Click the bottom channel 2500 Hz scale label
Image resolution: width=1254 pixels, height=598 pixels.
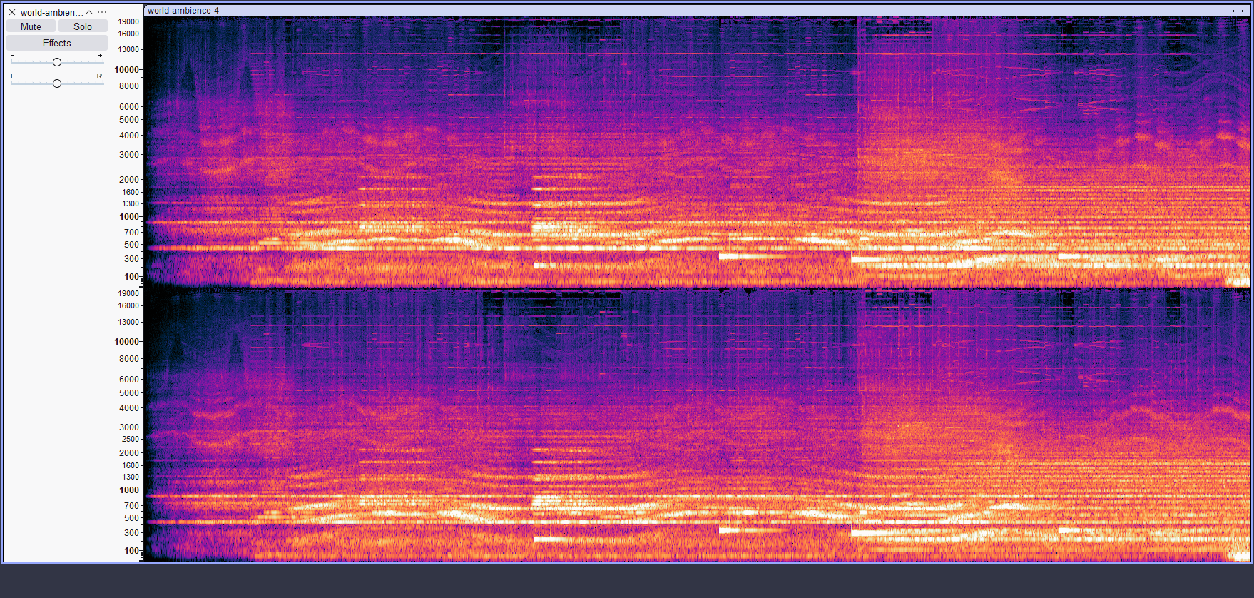(131, 439)
